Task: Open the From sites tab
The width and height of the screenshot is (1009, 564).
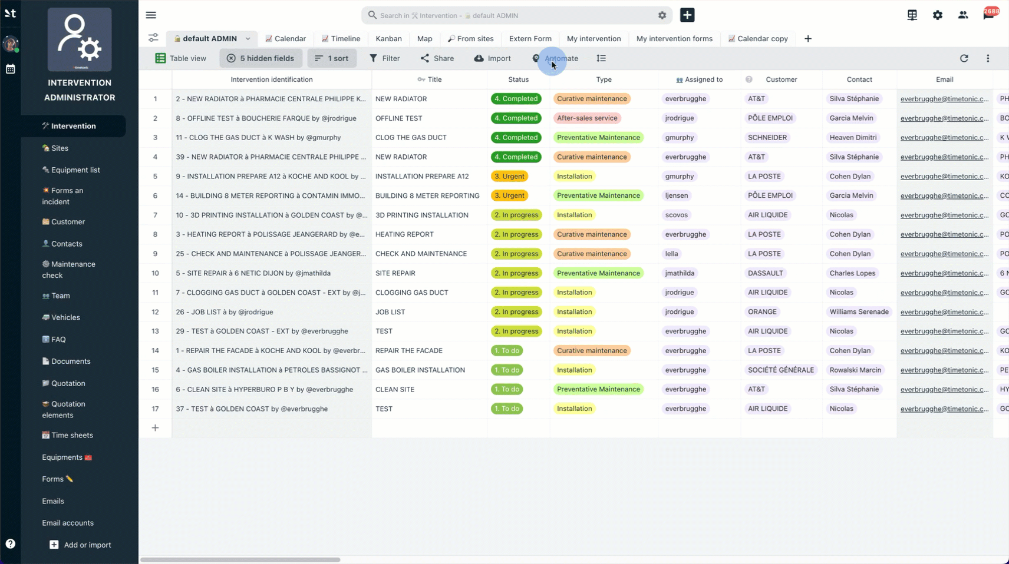Action: [x=470, y=39]
